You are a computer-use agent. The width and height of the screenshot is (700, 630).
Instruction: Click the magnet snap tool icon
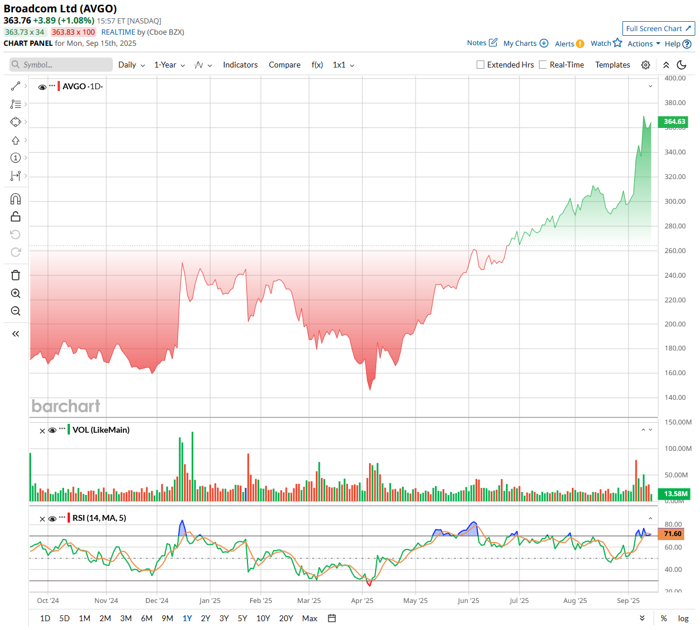point(16,199)
